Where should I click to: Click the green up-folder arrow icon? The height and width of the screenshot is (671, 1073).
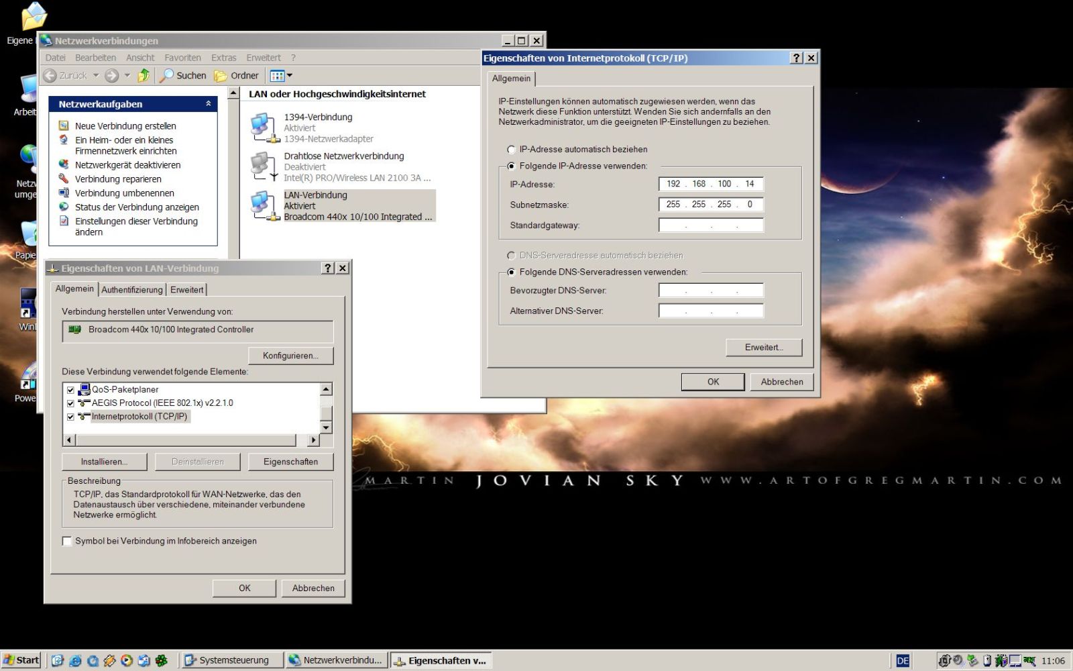144,76
